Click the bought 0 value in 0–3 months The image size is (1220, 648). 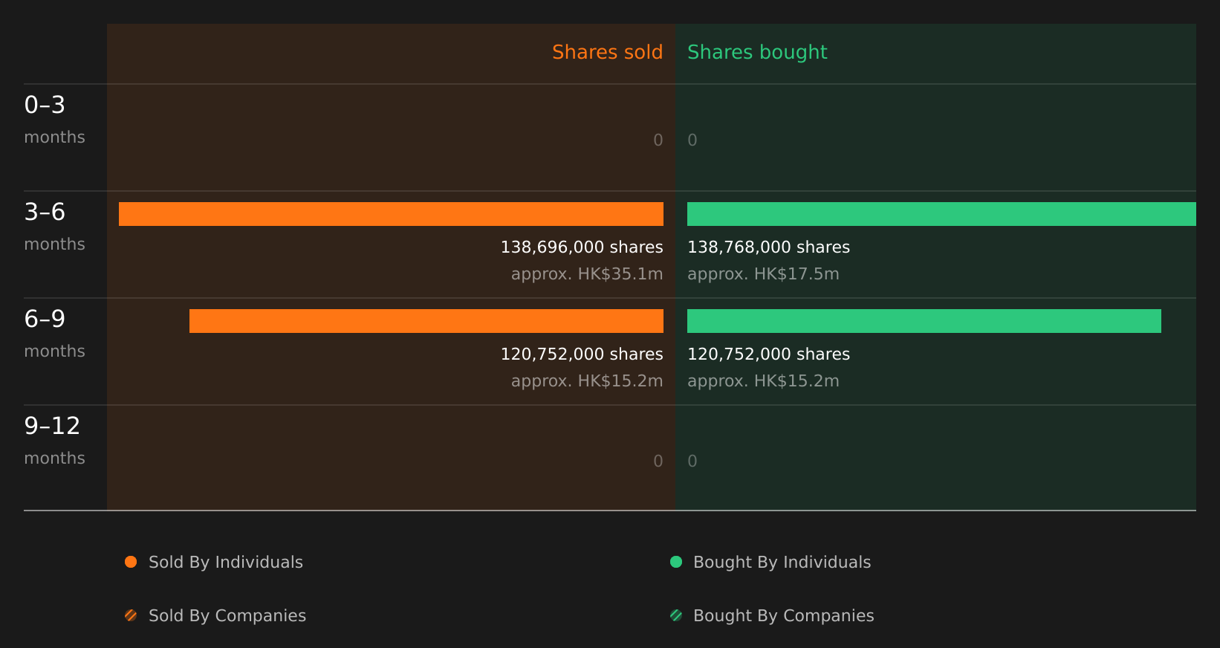coord(692,140)
